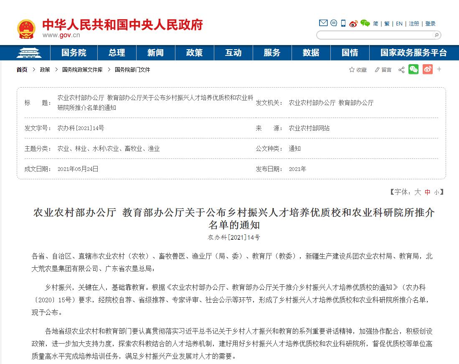Click into the site search field
This screenshot has width=459, height=364.
coord(375,35)
